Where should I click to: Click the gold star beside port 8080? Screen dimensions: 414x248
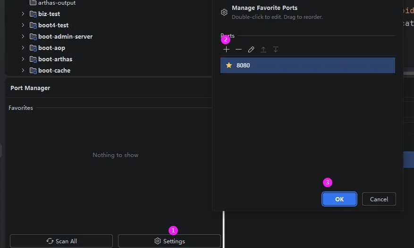coord(229,65)
